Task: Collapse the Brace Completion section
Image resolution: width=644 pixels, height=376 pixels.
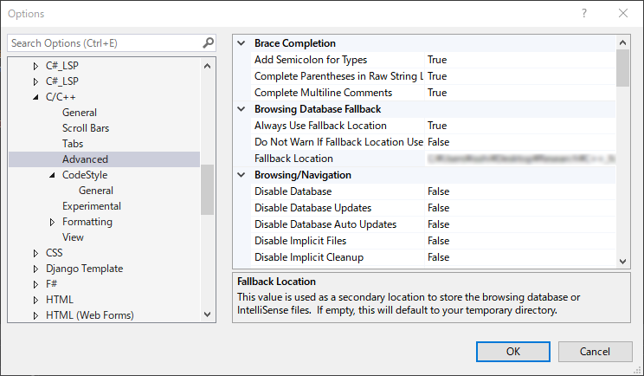Action: (241, 43)
